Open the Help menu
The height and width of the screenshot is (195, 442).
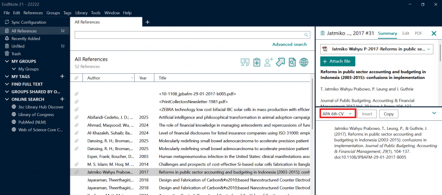[x=127, y=13]
